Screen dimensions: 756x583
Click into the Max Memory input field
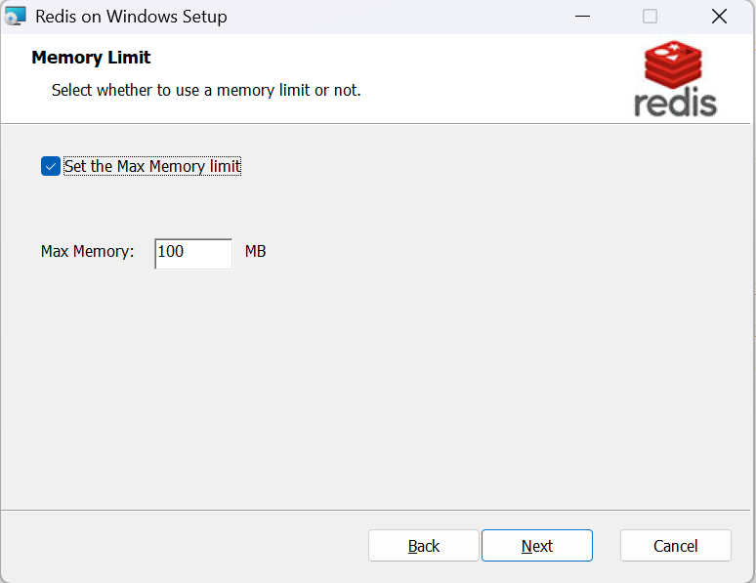193,254
